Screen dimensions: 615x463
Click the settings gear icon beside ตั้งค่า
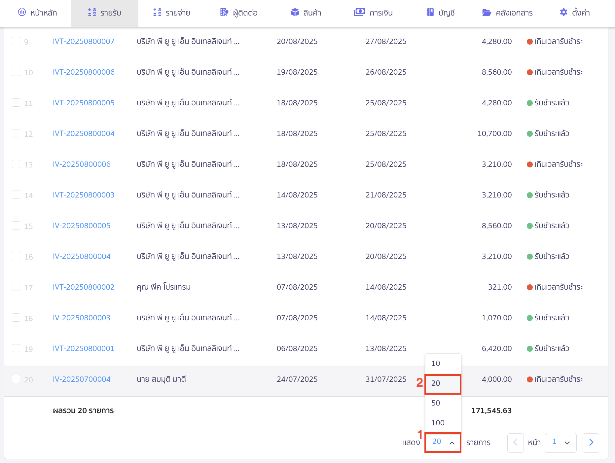(x=563, y=13)
